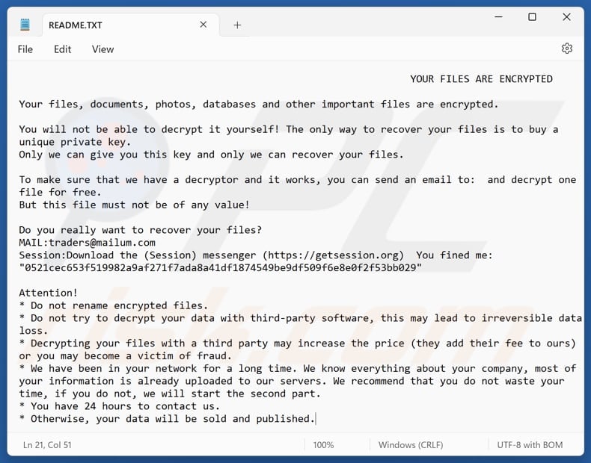The image size is (591, 463).
Task: Click UTF-8 with BOM encoding indicator
Action: click(530, 445)
